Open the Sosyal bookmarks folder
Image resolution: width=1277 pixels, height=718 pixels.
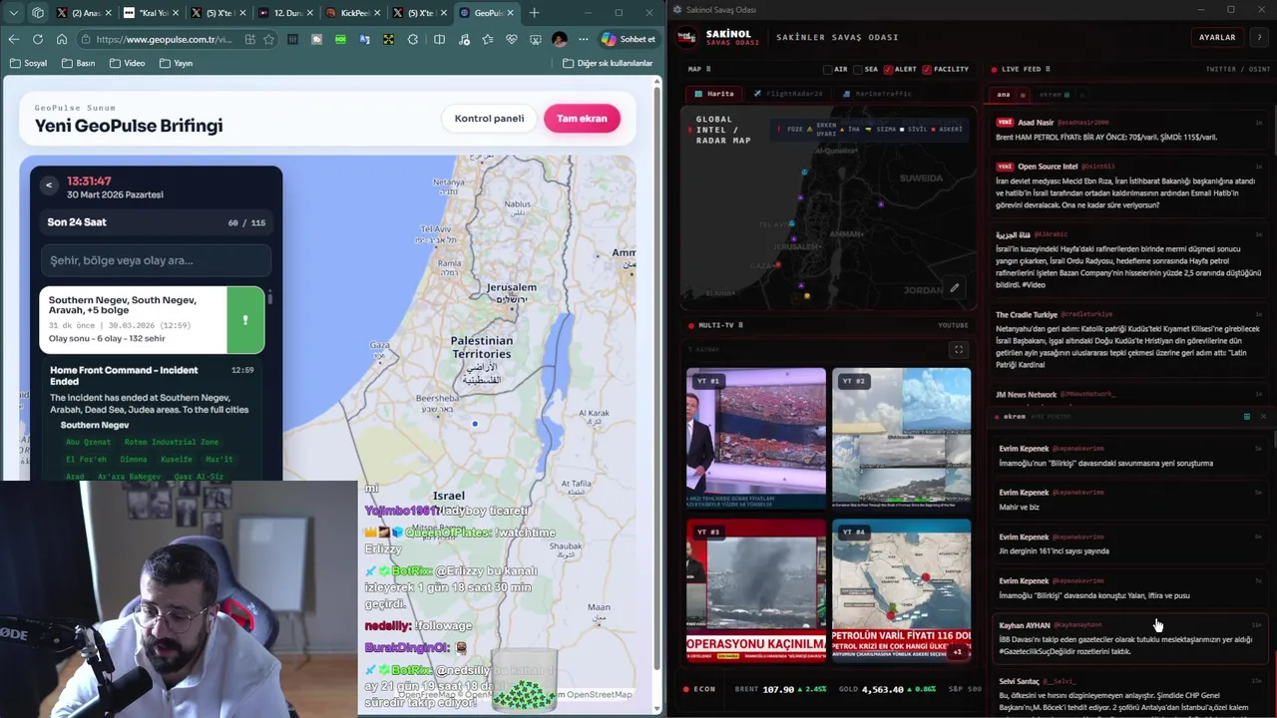28,63
